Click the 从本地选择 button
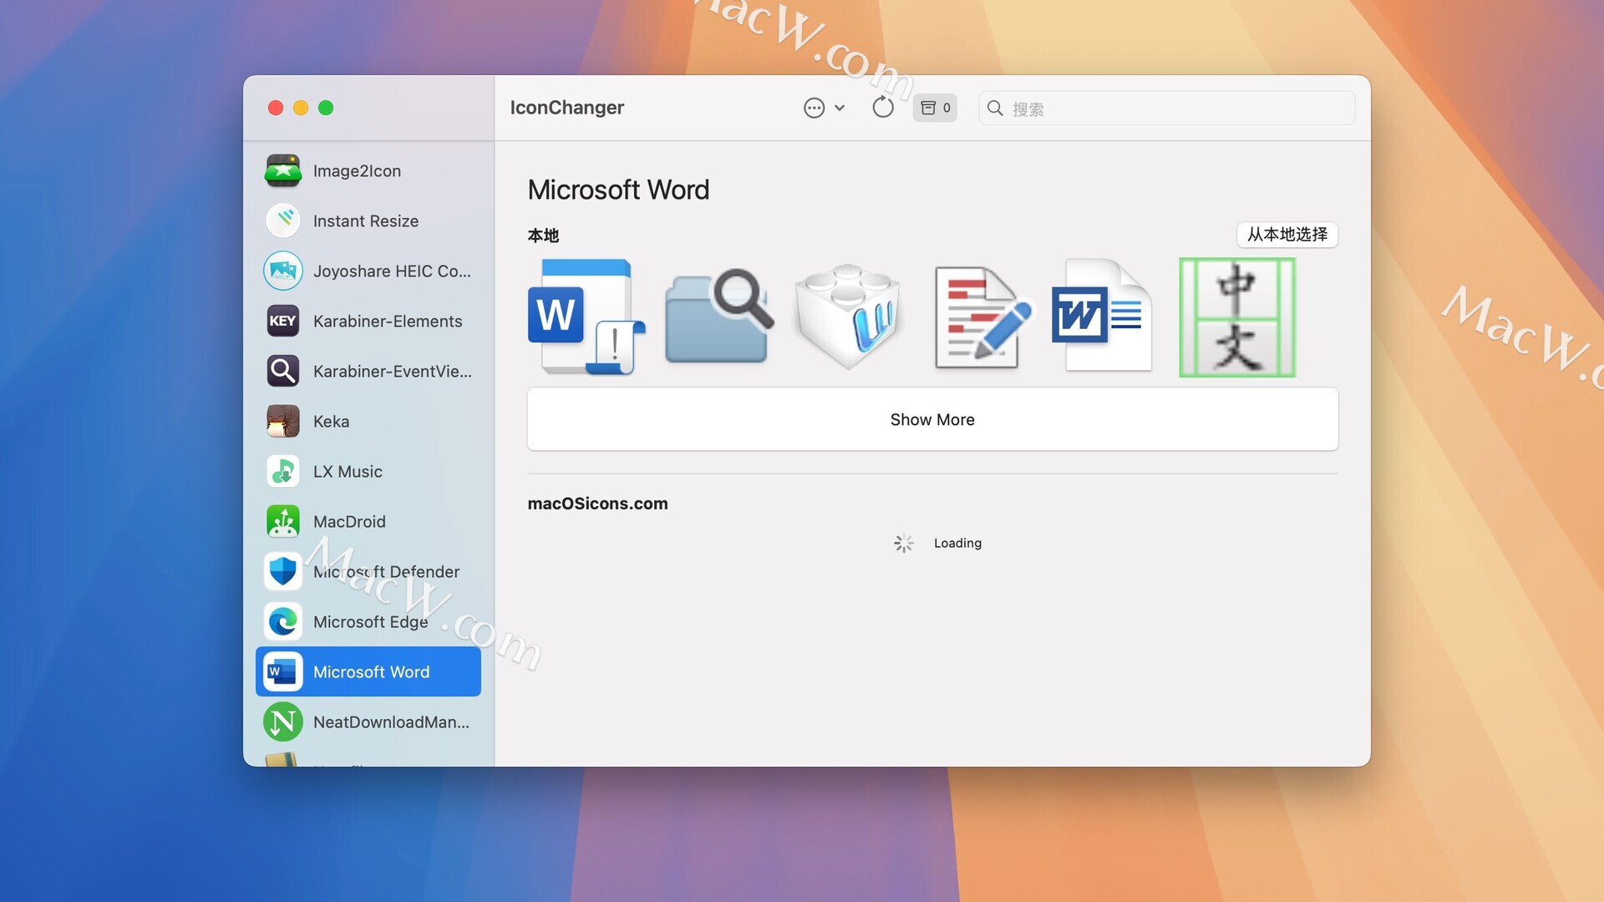This screenshot has height=902, width=1604. pos(1287,235)
